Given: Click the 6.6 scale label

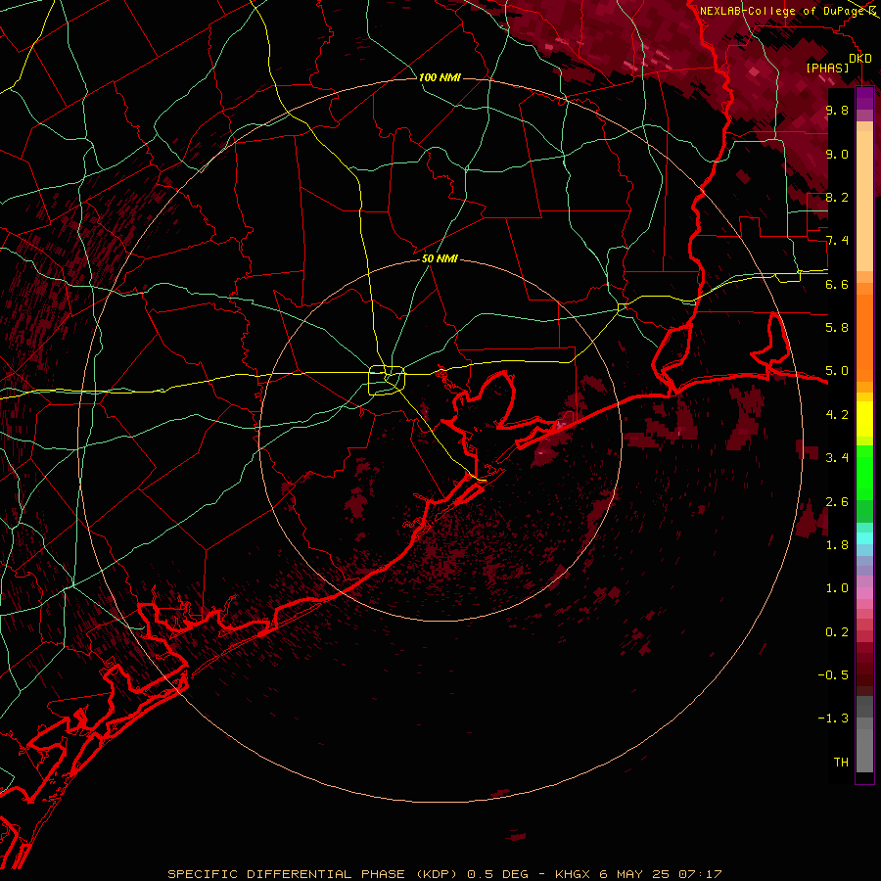Looking at the screenshot, I should (x=837, y=284).
